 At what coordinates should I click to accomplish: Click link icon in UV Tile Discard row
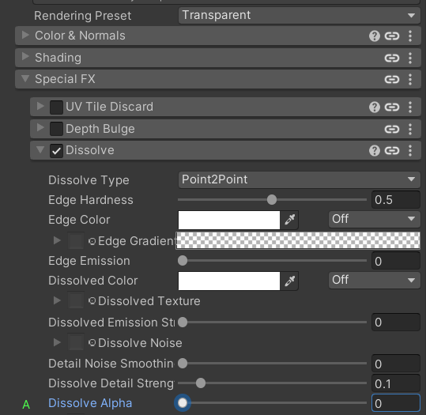point(392,107)
